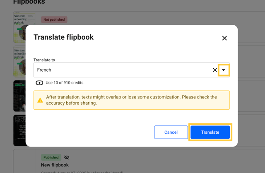Close the Translate flipbook dialog

224,38
